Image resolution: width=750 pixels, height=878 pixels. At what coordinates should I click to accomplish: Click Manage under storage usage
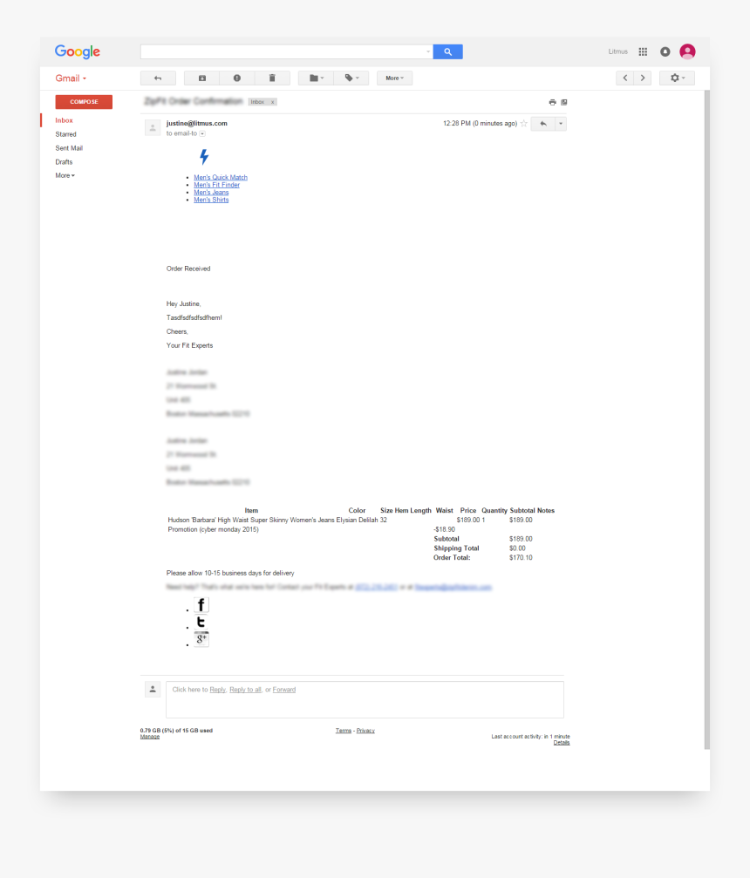coord(149,737)
